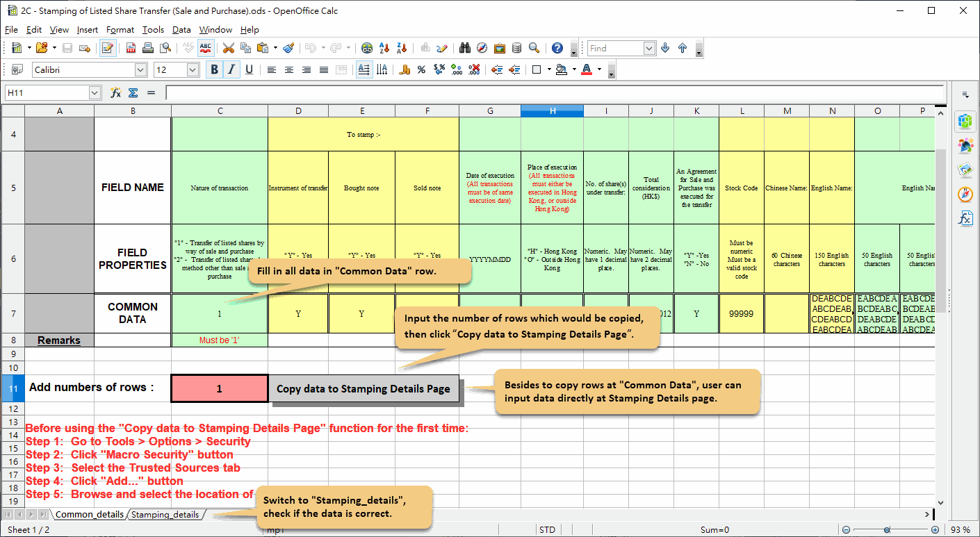Click the Print icon
The height and width of the screenshot is (537, 980).
click(x=147, y=48)
